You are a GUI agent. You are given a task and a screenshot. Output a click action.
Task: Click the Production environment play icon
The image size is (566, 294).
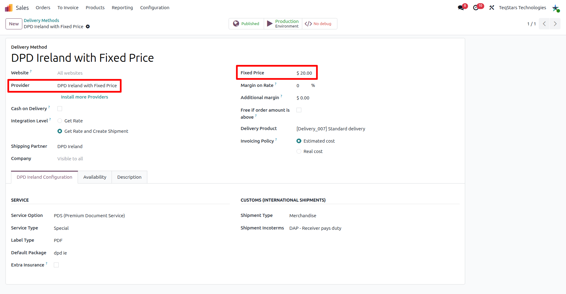[270, 24]
